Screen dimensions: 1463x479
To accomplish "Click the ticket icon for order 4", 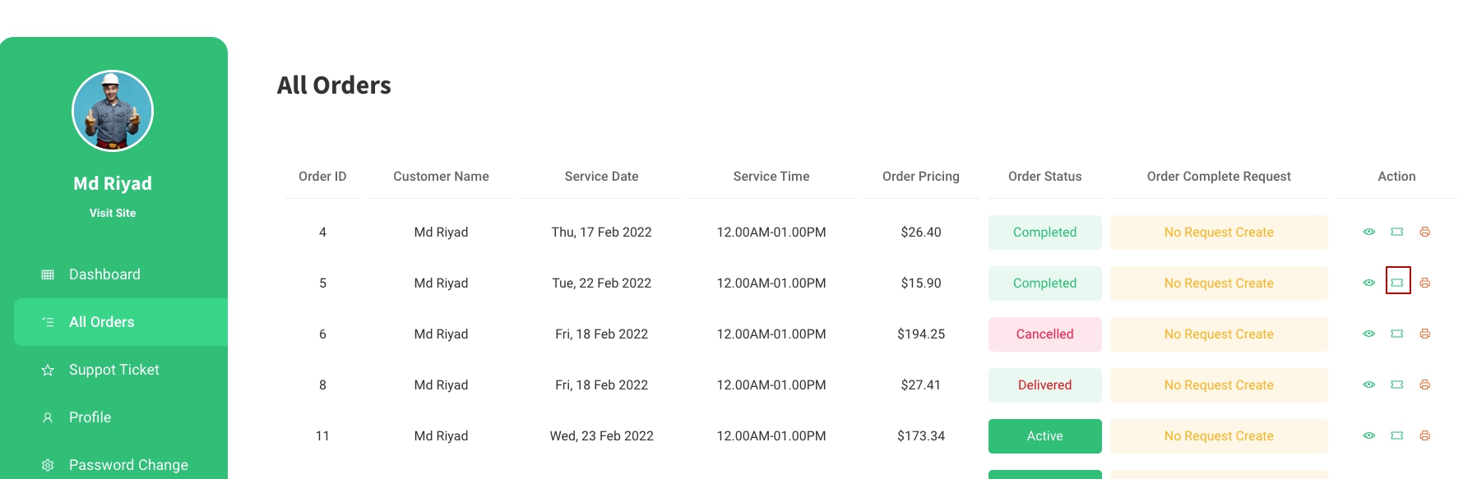I will [1397, 232].
